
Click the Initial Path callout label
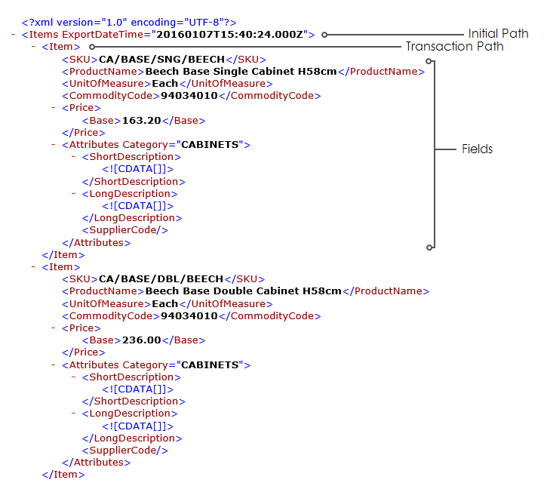498,34
